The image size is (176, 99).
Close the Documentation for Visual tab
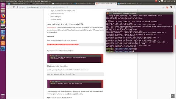click(94, 4)
